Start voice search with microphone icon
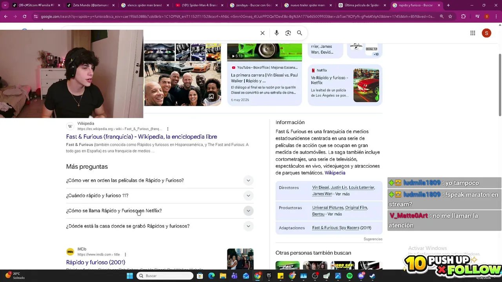The image size is (502, 282). point(276,33)
